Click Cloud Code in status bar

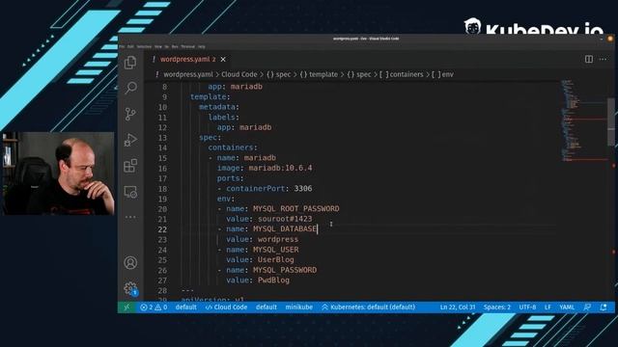226,307
